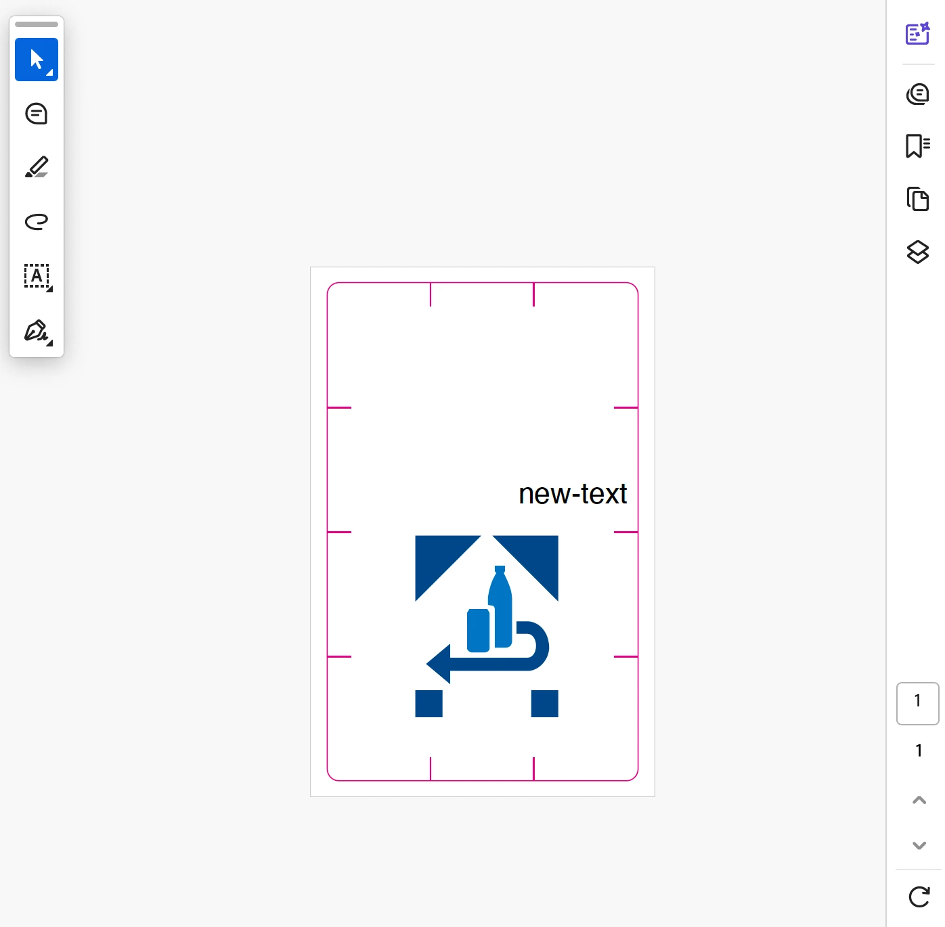Pick the freehand draw loop tool

[x=37, y=222]
